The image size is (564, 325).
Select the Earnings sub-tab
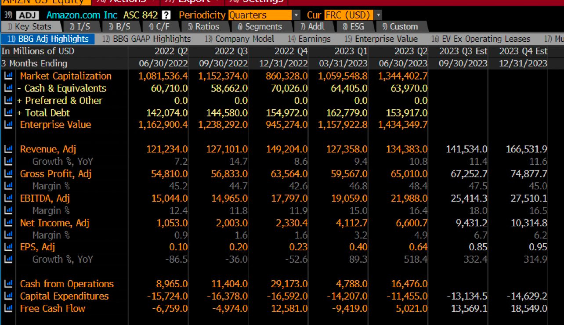pos(309,39)
